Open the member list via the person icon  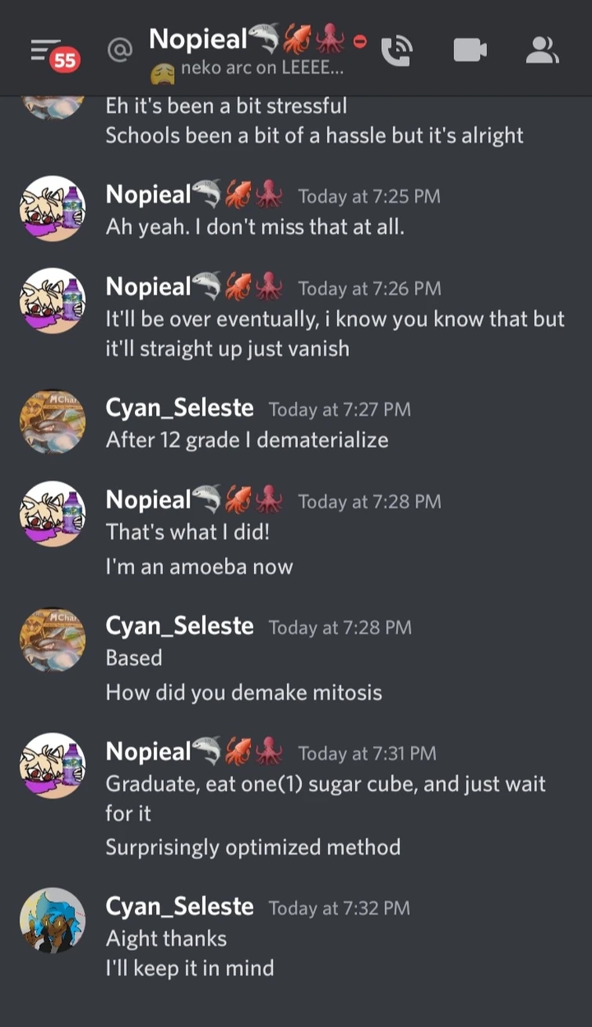tap(543, 47)
